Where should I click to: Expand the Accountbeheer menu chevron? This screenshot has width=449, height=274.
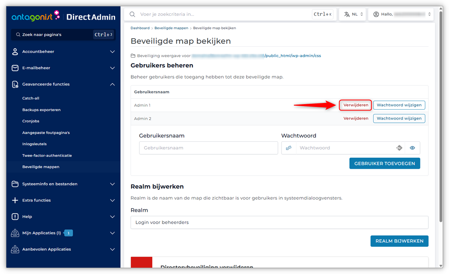pyautogui.click(x=112, y=51)
